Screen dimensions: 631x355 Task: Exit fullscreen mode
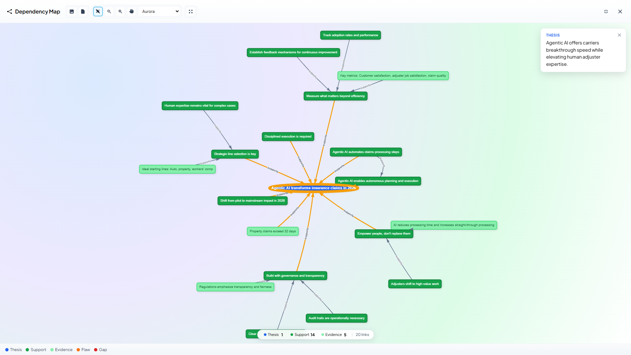[x=606, y=12]
